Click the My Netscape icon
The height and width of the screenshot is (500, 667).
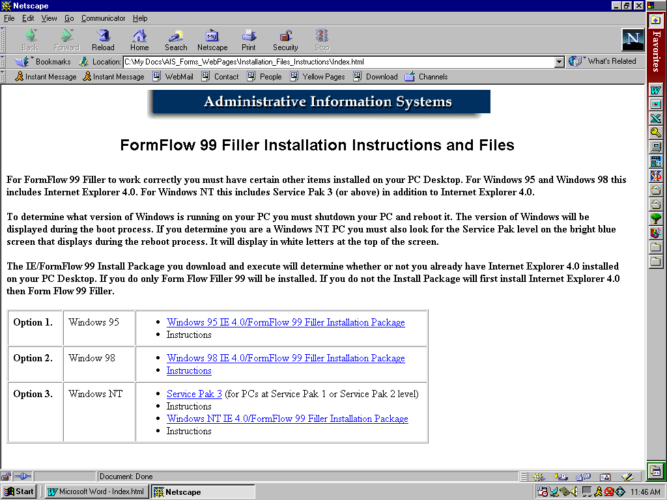(212, 39)
